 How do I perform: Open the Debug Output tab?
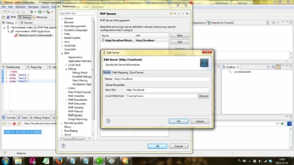click(x=40, y=118)
